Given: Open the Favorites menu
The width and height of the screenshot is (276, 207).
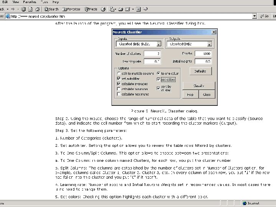Looking at the screenshot, I should pos(30,2).
